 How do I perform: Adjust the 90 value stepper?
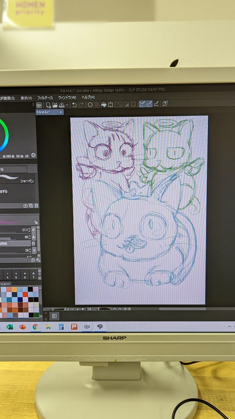29,237
